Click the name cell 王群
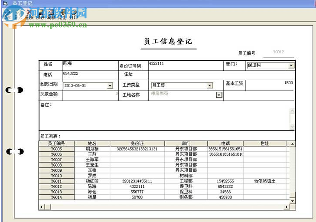Screen dimensions: 316x222 [x=92, y=154]
